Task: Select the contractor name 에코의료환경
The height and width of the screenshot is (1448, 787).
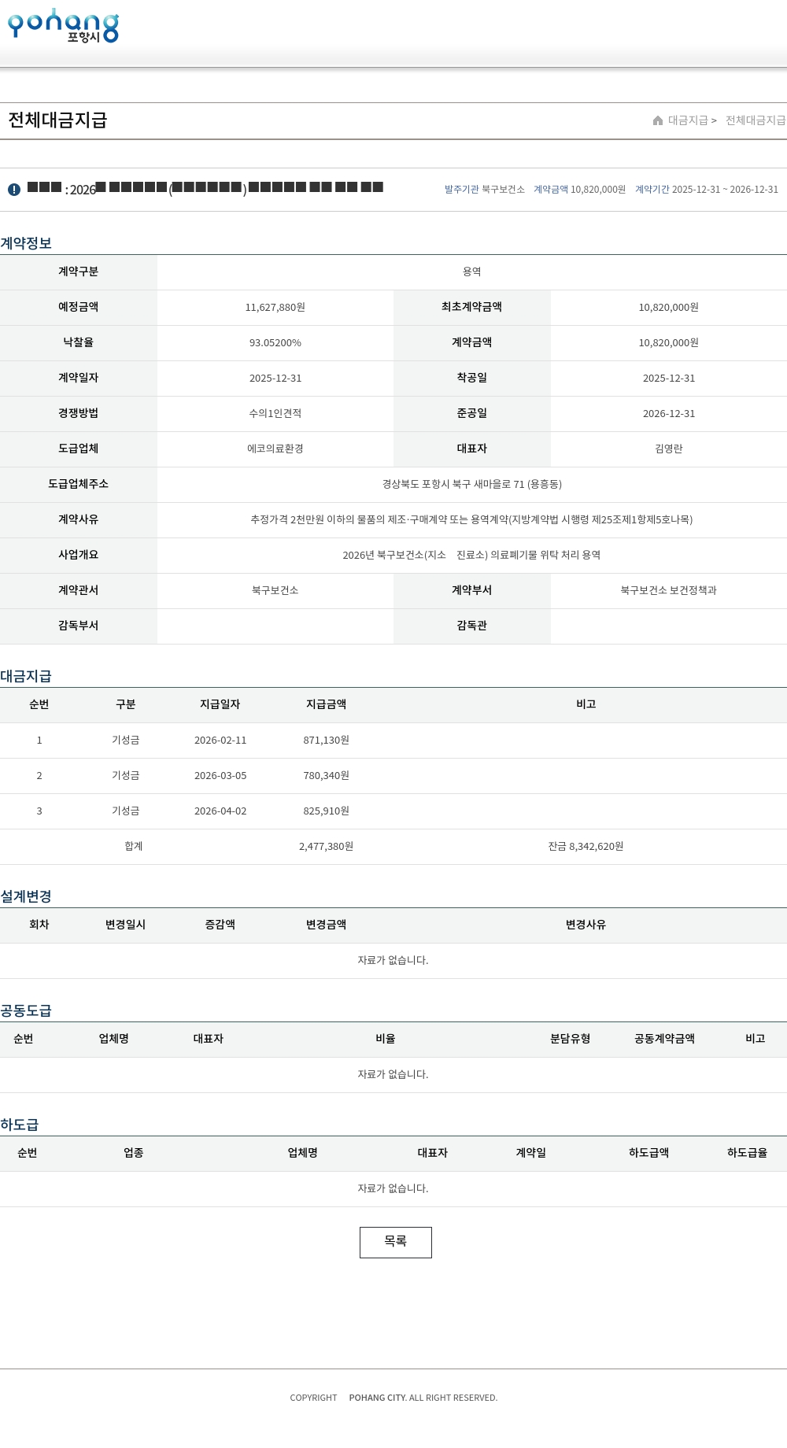Action: tap(275, 449)
